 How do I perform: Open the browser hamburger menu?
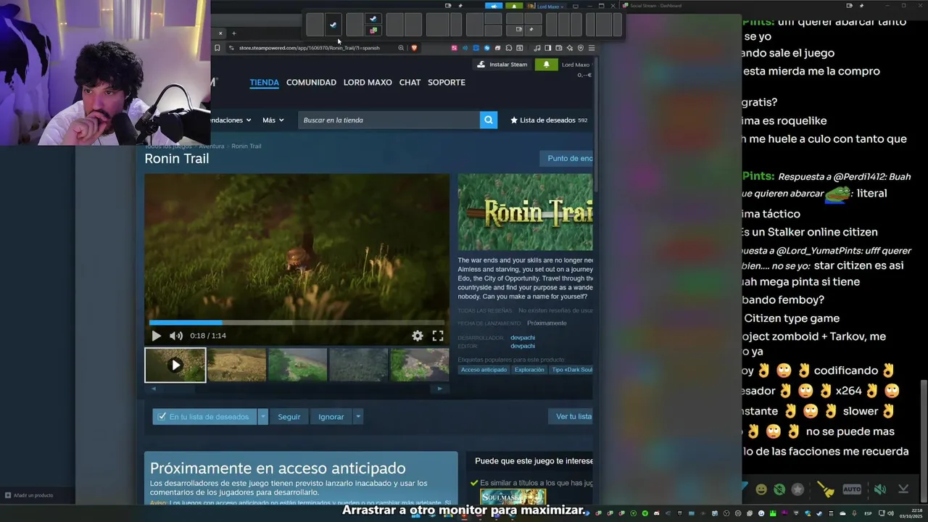tap(592, 48)
